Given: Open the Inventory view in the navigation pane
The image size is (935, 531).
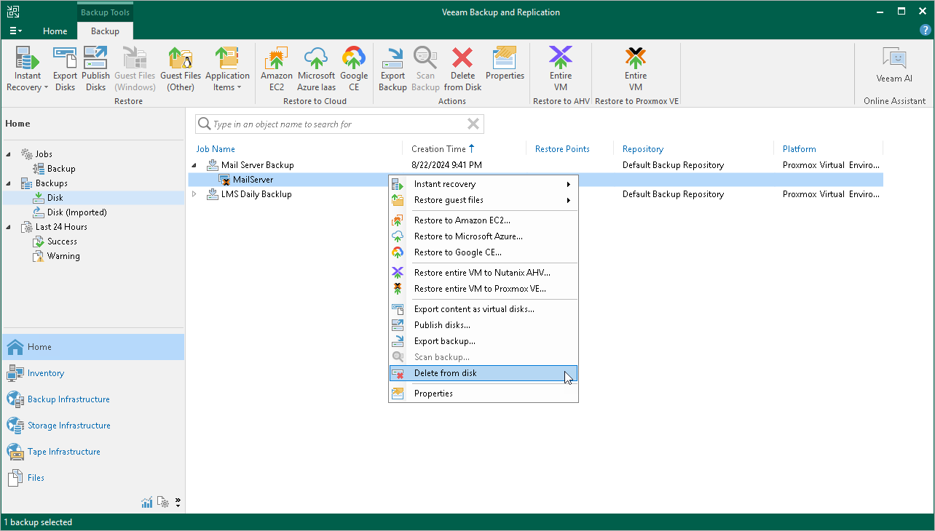Looking at the screenshot, I should 92,373.
